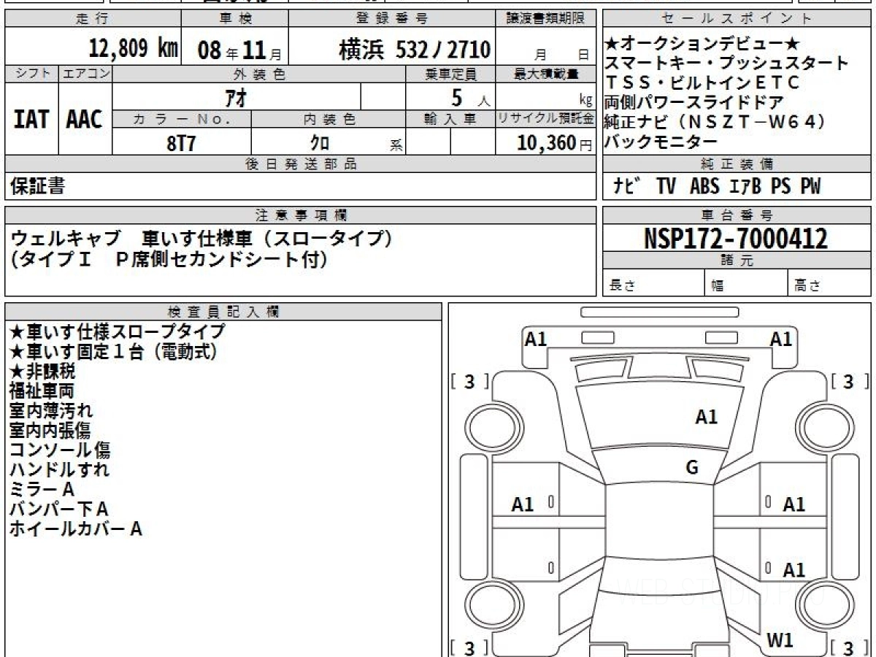Click the バンパー下A inspector note
876x657 pixels.
coord(59,509)
